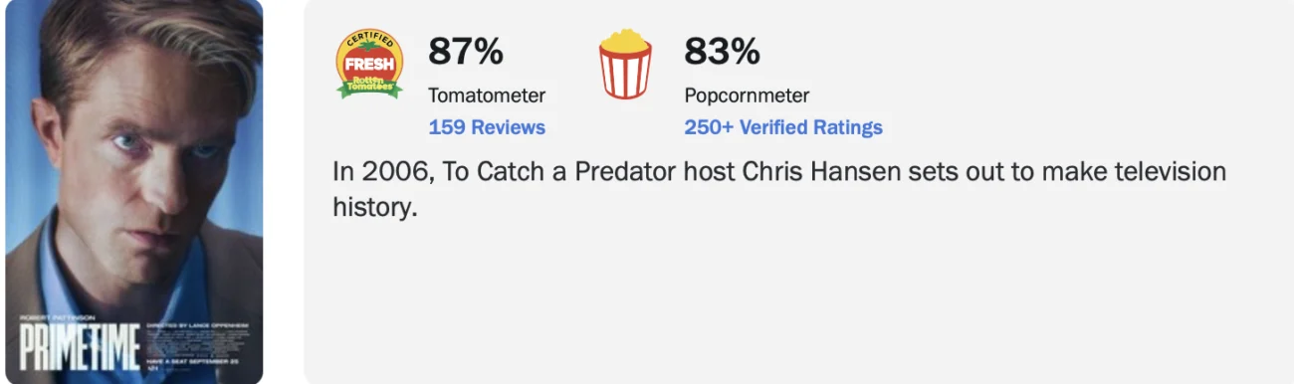Select the Tomatometer label

(487, 96)
